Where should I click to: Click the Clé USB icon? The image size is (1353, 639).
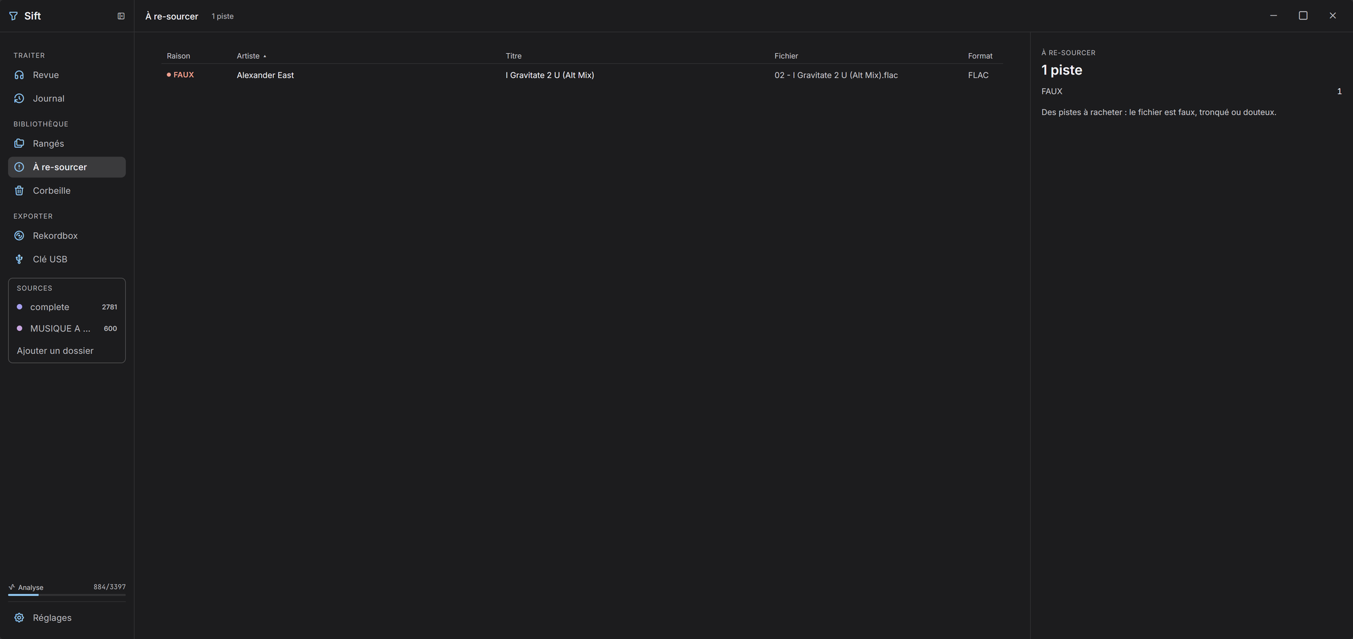[x=20, y=259]
